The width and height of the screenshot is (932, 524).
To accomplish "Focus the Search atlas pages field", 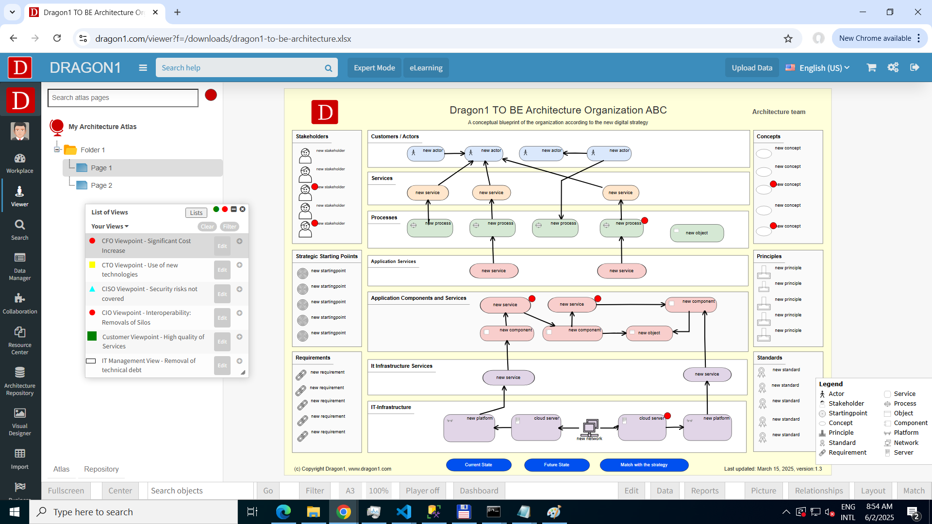I will click(x=123, y=98).
